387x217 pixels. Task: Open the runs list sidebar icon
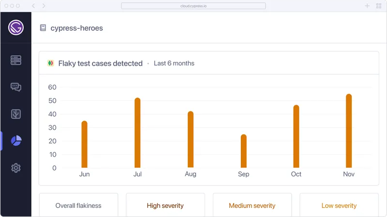16,60
